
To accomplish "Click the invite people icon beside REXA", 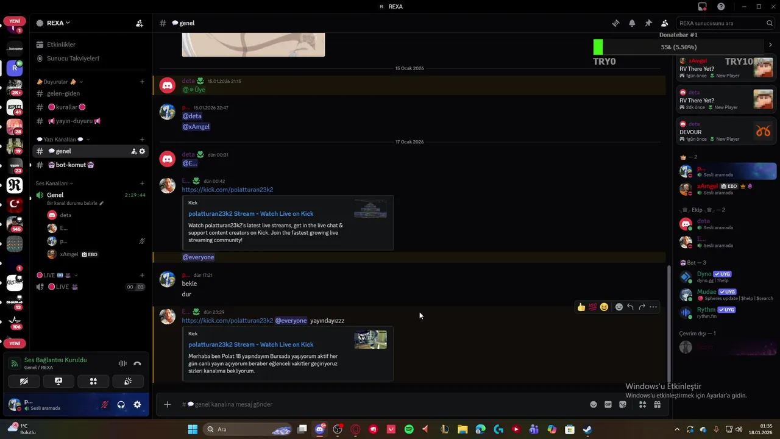I will [140, 23].
